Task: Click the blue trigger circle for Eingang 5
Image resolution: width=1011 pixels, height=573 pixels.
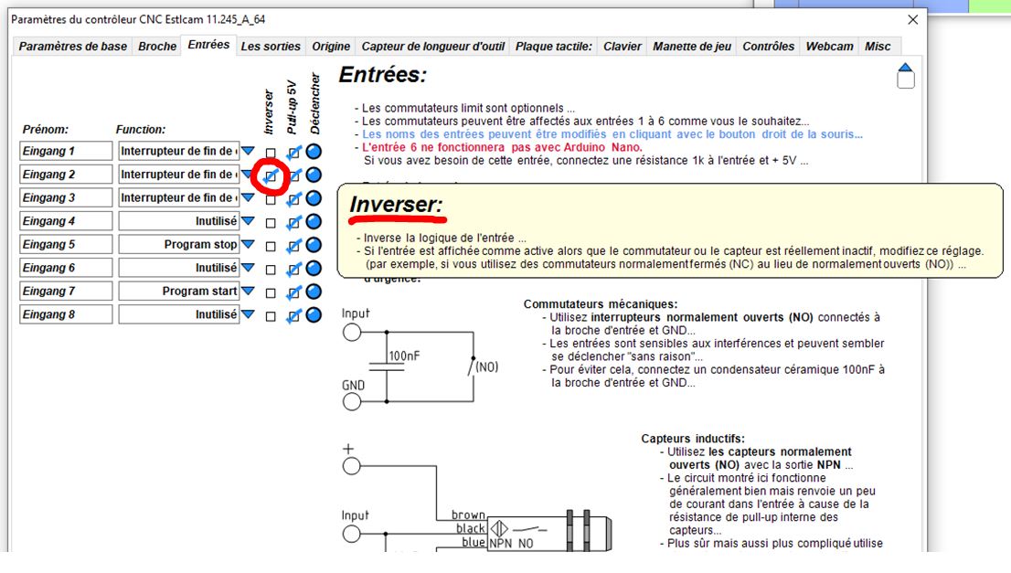Action: pos(314,245)
